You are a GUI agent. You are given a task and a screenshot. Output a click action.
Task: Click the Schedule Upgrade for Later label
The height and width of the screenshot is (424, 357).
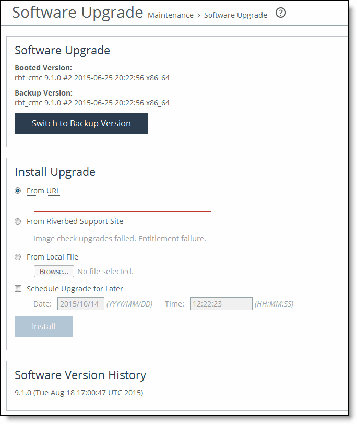[x=75, y=289]
